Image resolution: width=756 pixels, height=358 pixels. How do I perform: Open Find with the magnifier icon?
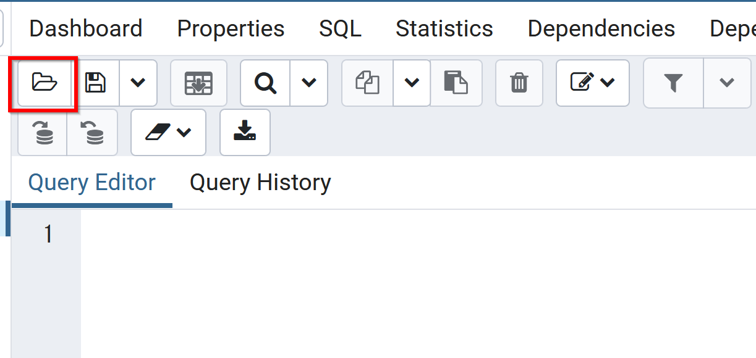(265, 83)
